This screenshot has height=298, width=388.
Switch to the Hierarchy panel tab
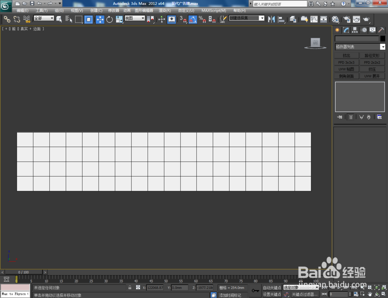355,30
